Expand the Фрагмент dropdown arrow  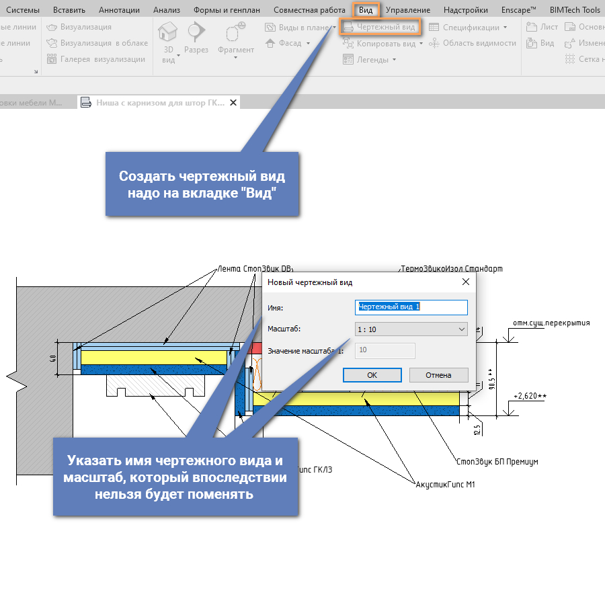click(235, 58)
